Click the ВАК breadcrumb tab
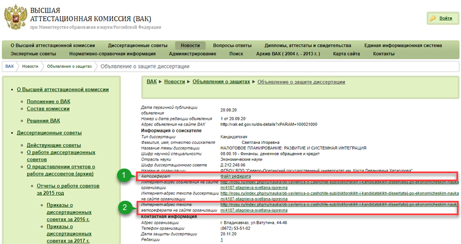Image resolution: width=461 pixels, height=244 pixels. coord(10,67)
